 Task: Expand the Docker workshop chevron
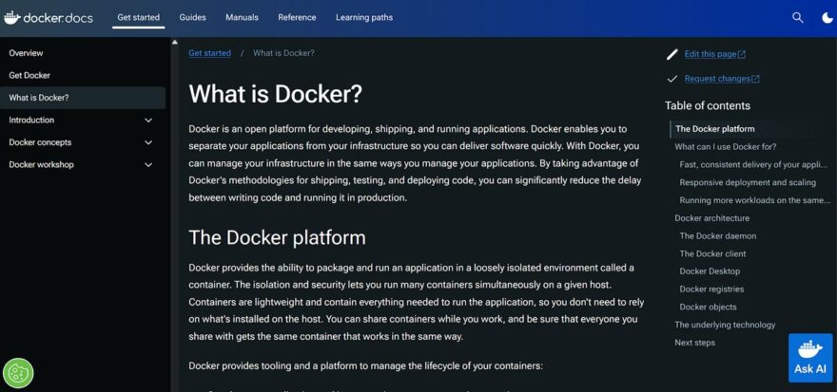pos(148,165)
